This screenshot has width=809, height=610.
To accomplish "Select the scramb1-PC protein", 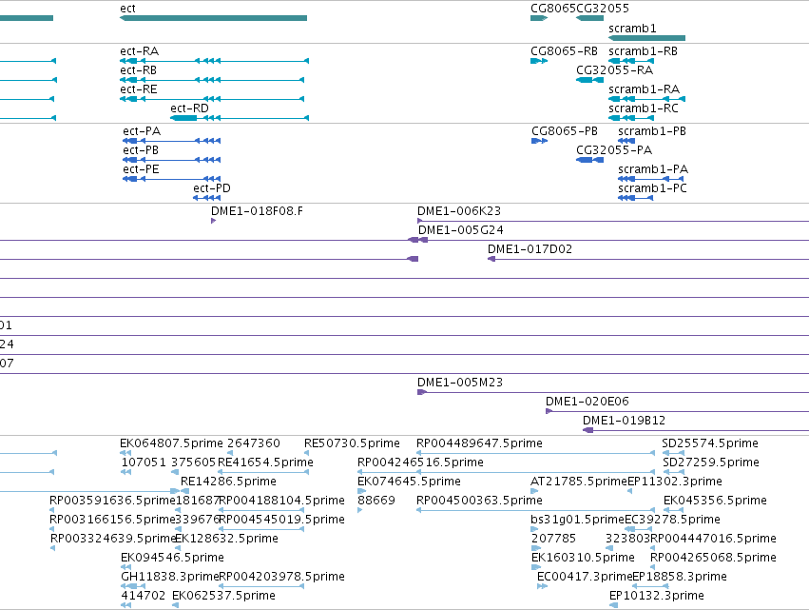I will click(x=636, y=198).
